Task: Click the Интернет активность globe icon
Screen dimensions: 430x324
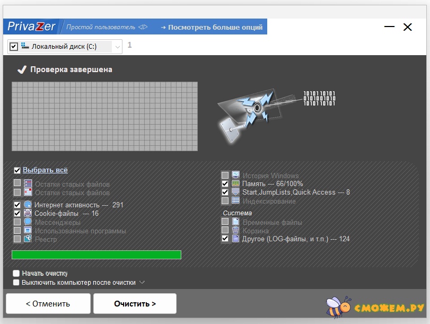Action: tap(28, 205)
